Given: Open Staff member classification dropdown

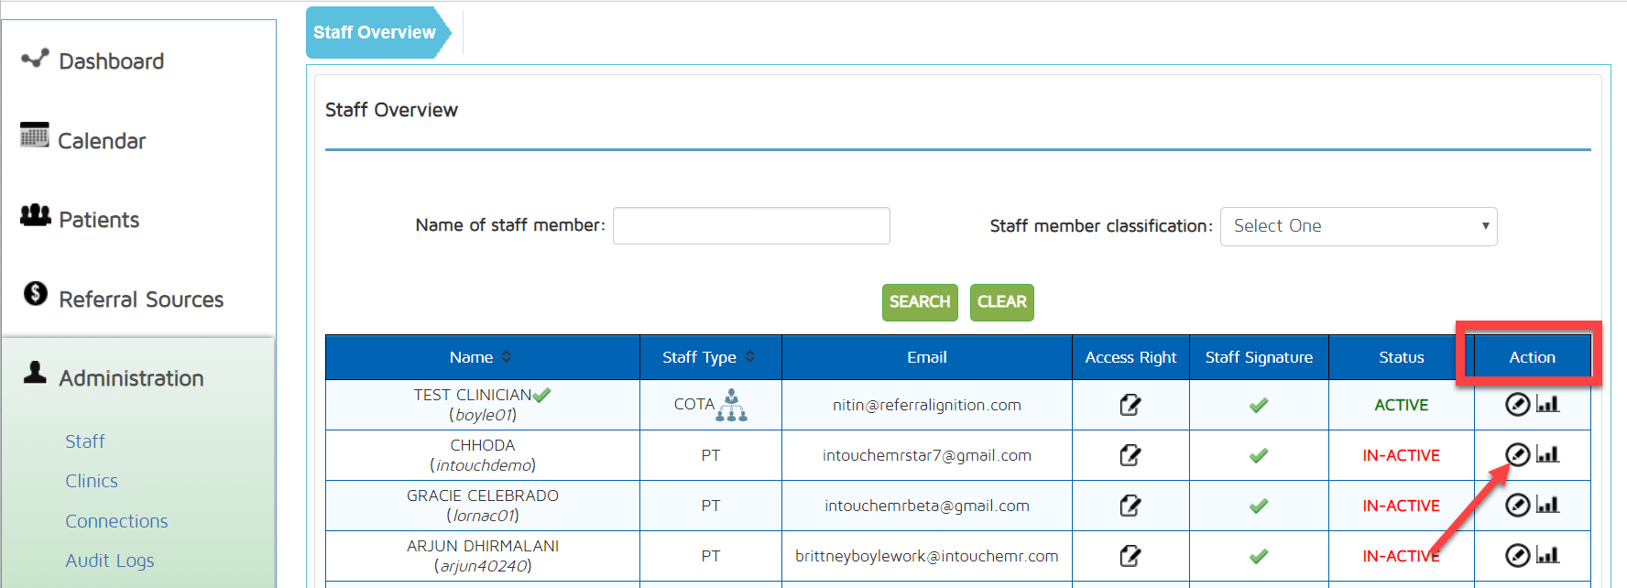Looking at the screenshot, I should 1358,226.
